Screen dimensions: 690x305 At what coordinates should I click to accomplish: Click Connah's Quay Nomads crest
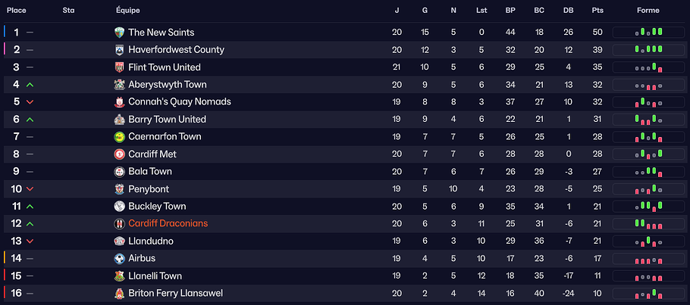[x=119, y=102]
